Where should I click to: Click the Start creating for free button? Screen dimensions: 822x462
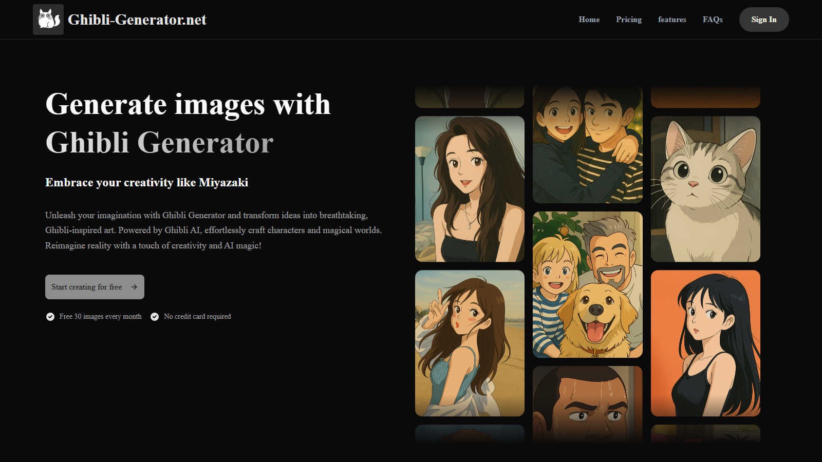(95, 287)
